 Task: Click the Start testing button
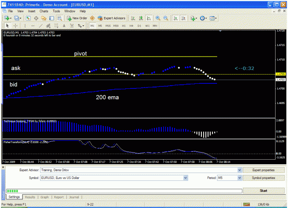264,191
